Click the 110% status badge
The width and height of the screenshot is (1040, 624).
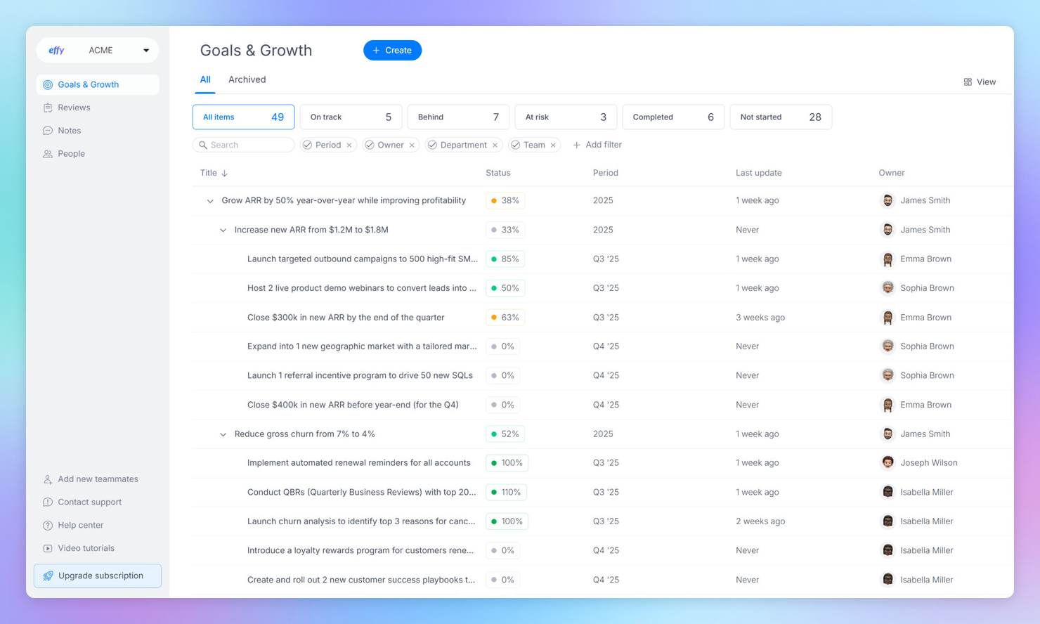507,493
